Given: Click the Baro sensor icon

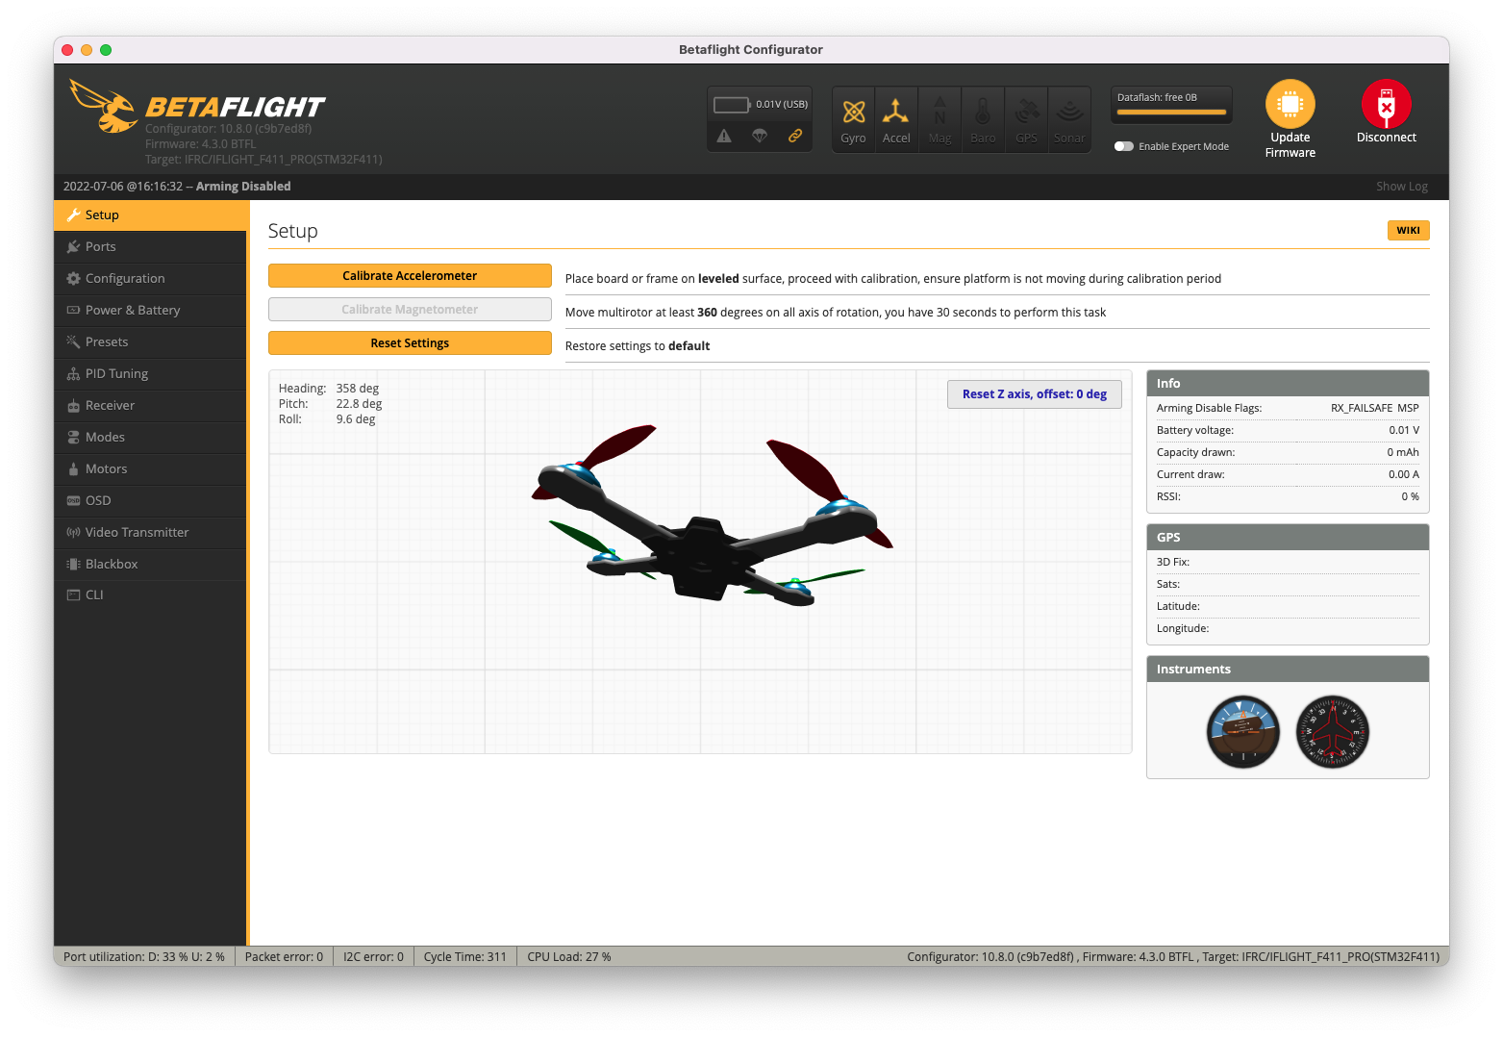Looking at the screenshot, I should (983, 119).
